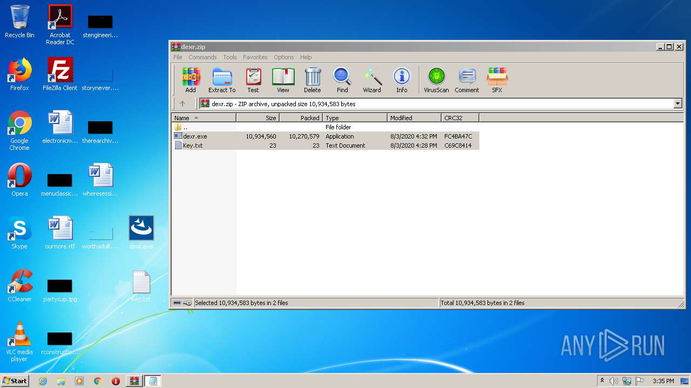Click the Google Chrome desktop icon
Image resolution: width=691 pixels, height=388 pixels.
[19, 130]
